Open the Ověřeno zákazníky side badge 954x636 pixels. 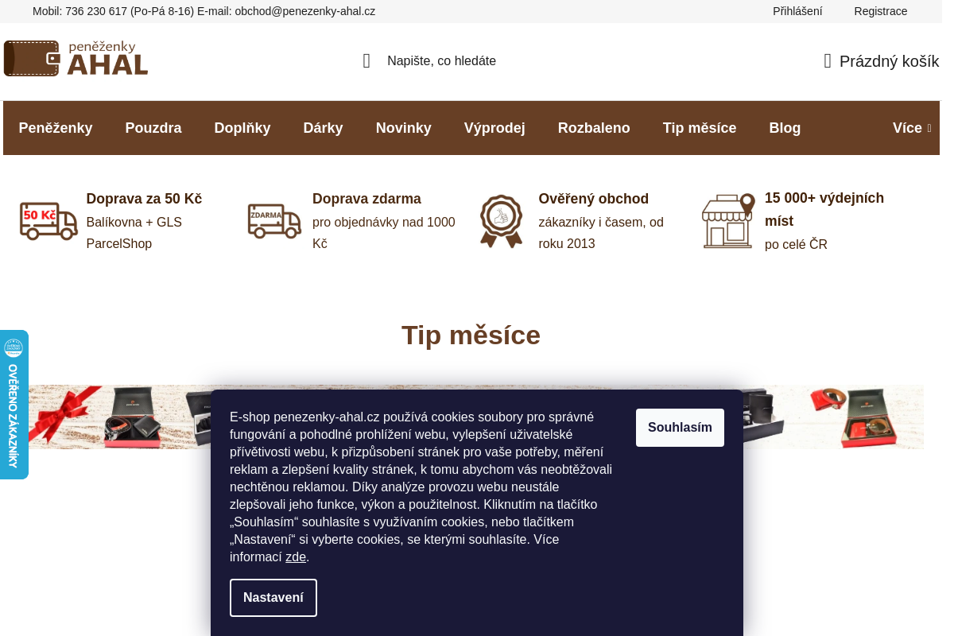[14, 405]
